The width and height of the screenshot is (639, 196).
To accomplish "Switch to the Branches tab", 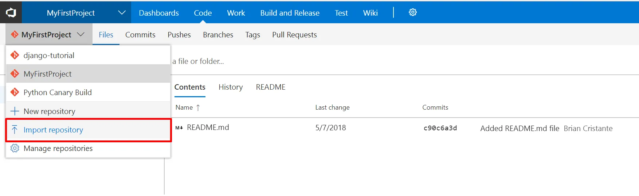I will [218, 35].
